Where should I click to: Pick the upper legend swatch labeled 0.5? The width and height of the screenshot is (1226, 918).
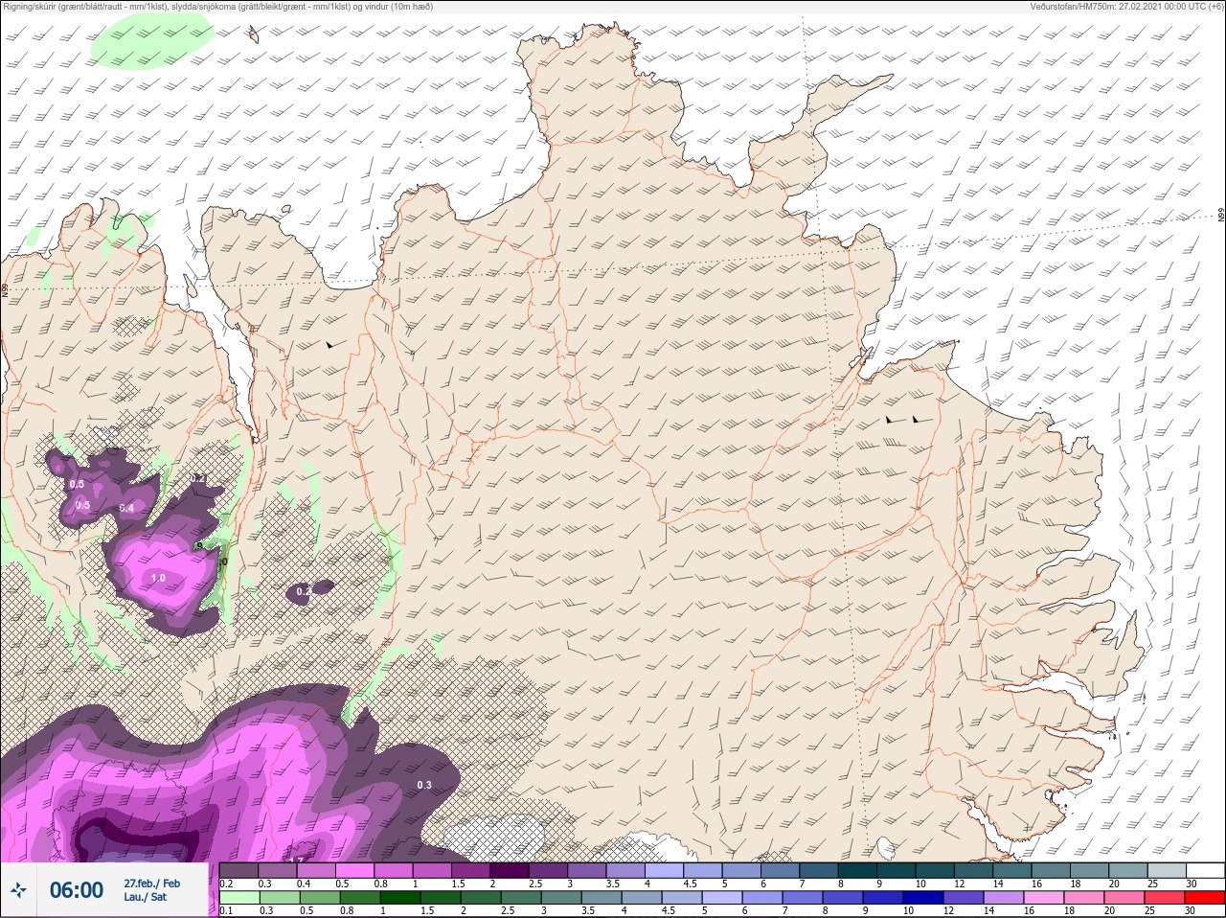pyautogui.click(x=354, y=871)
